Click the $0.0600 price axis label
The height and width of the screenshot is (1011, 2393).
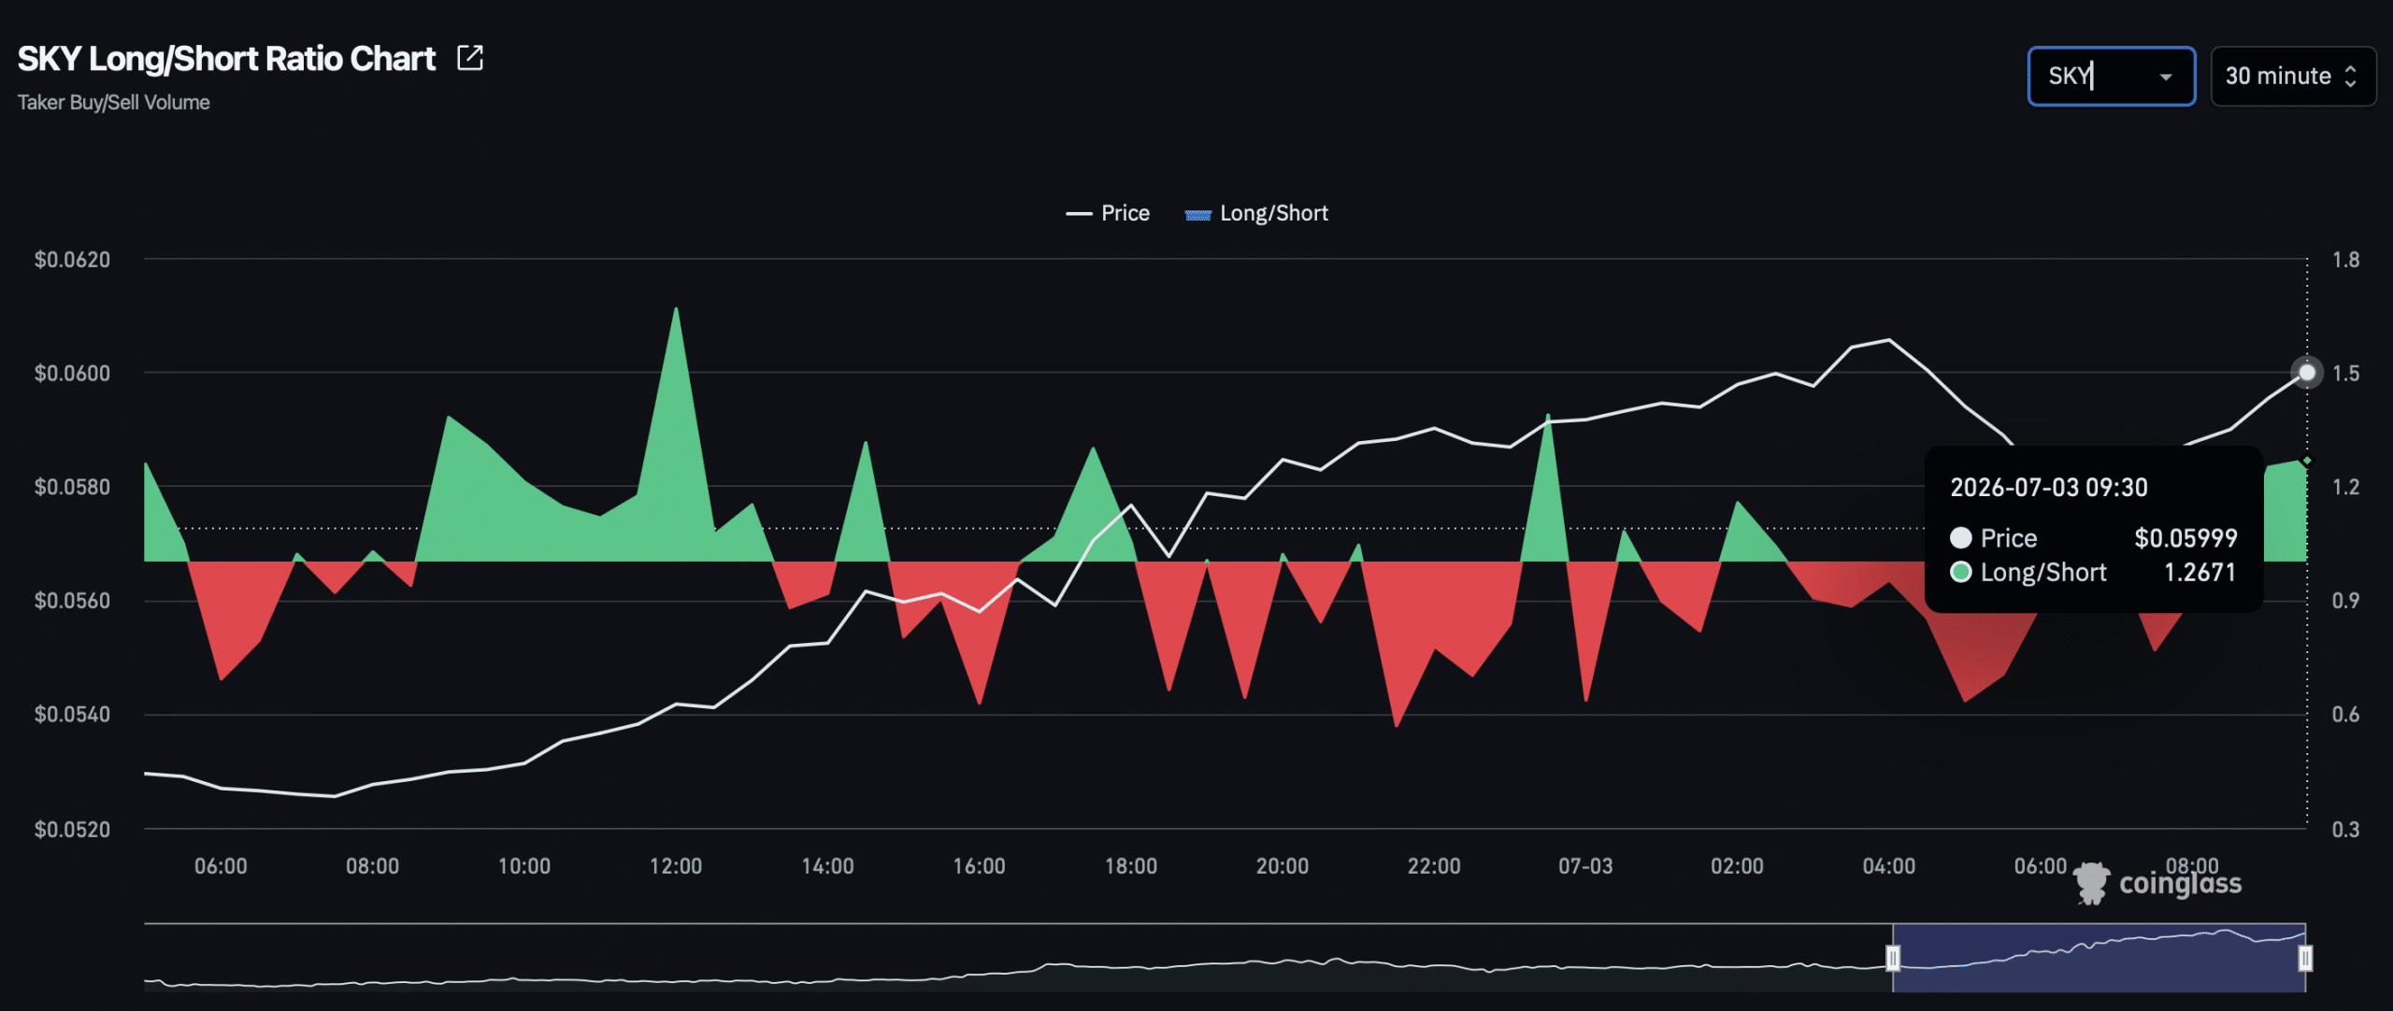[x=72, y=374]
